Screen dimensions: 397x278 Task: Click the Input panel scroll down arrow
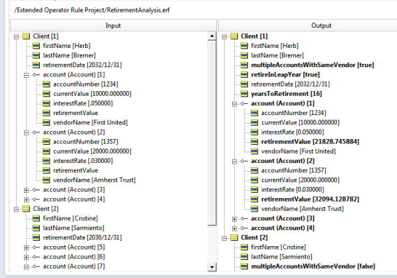click(x=212, y=267)
